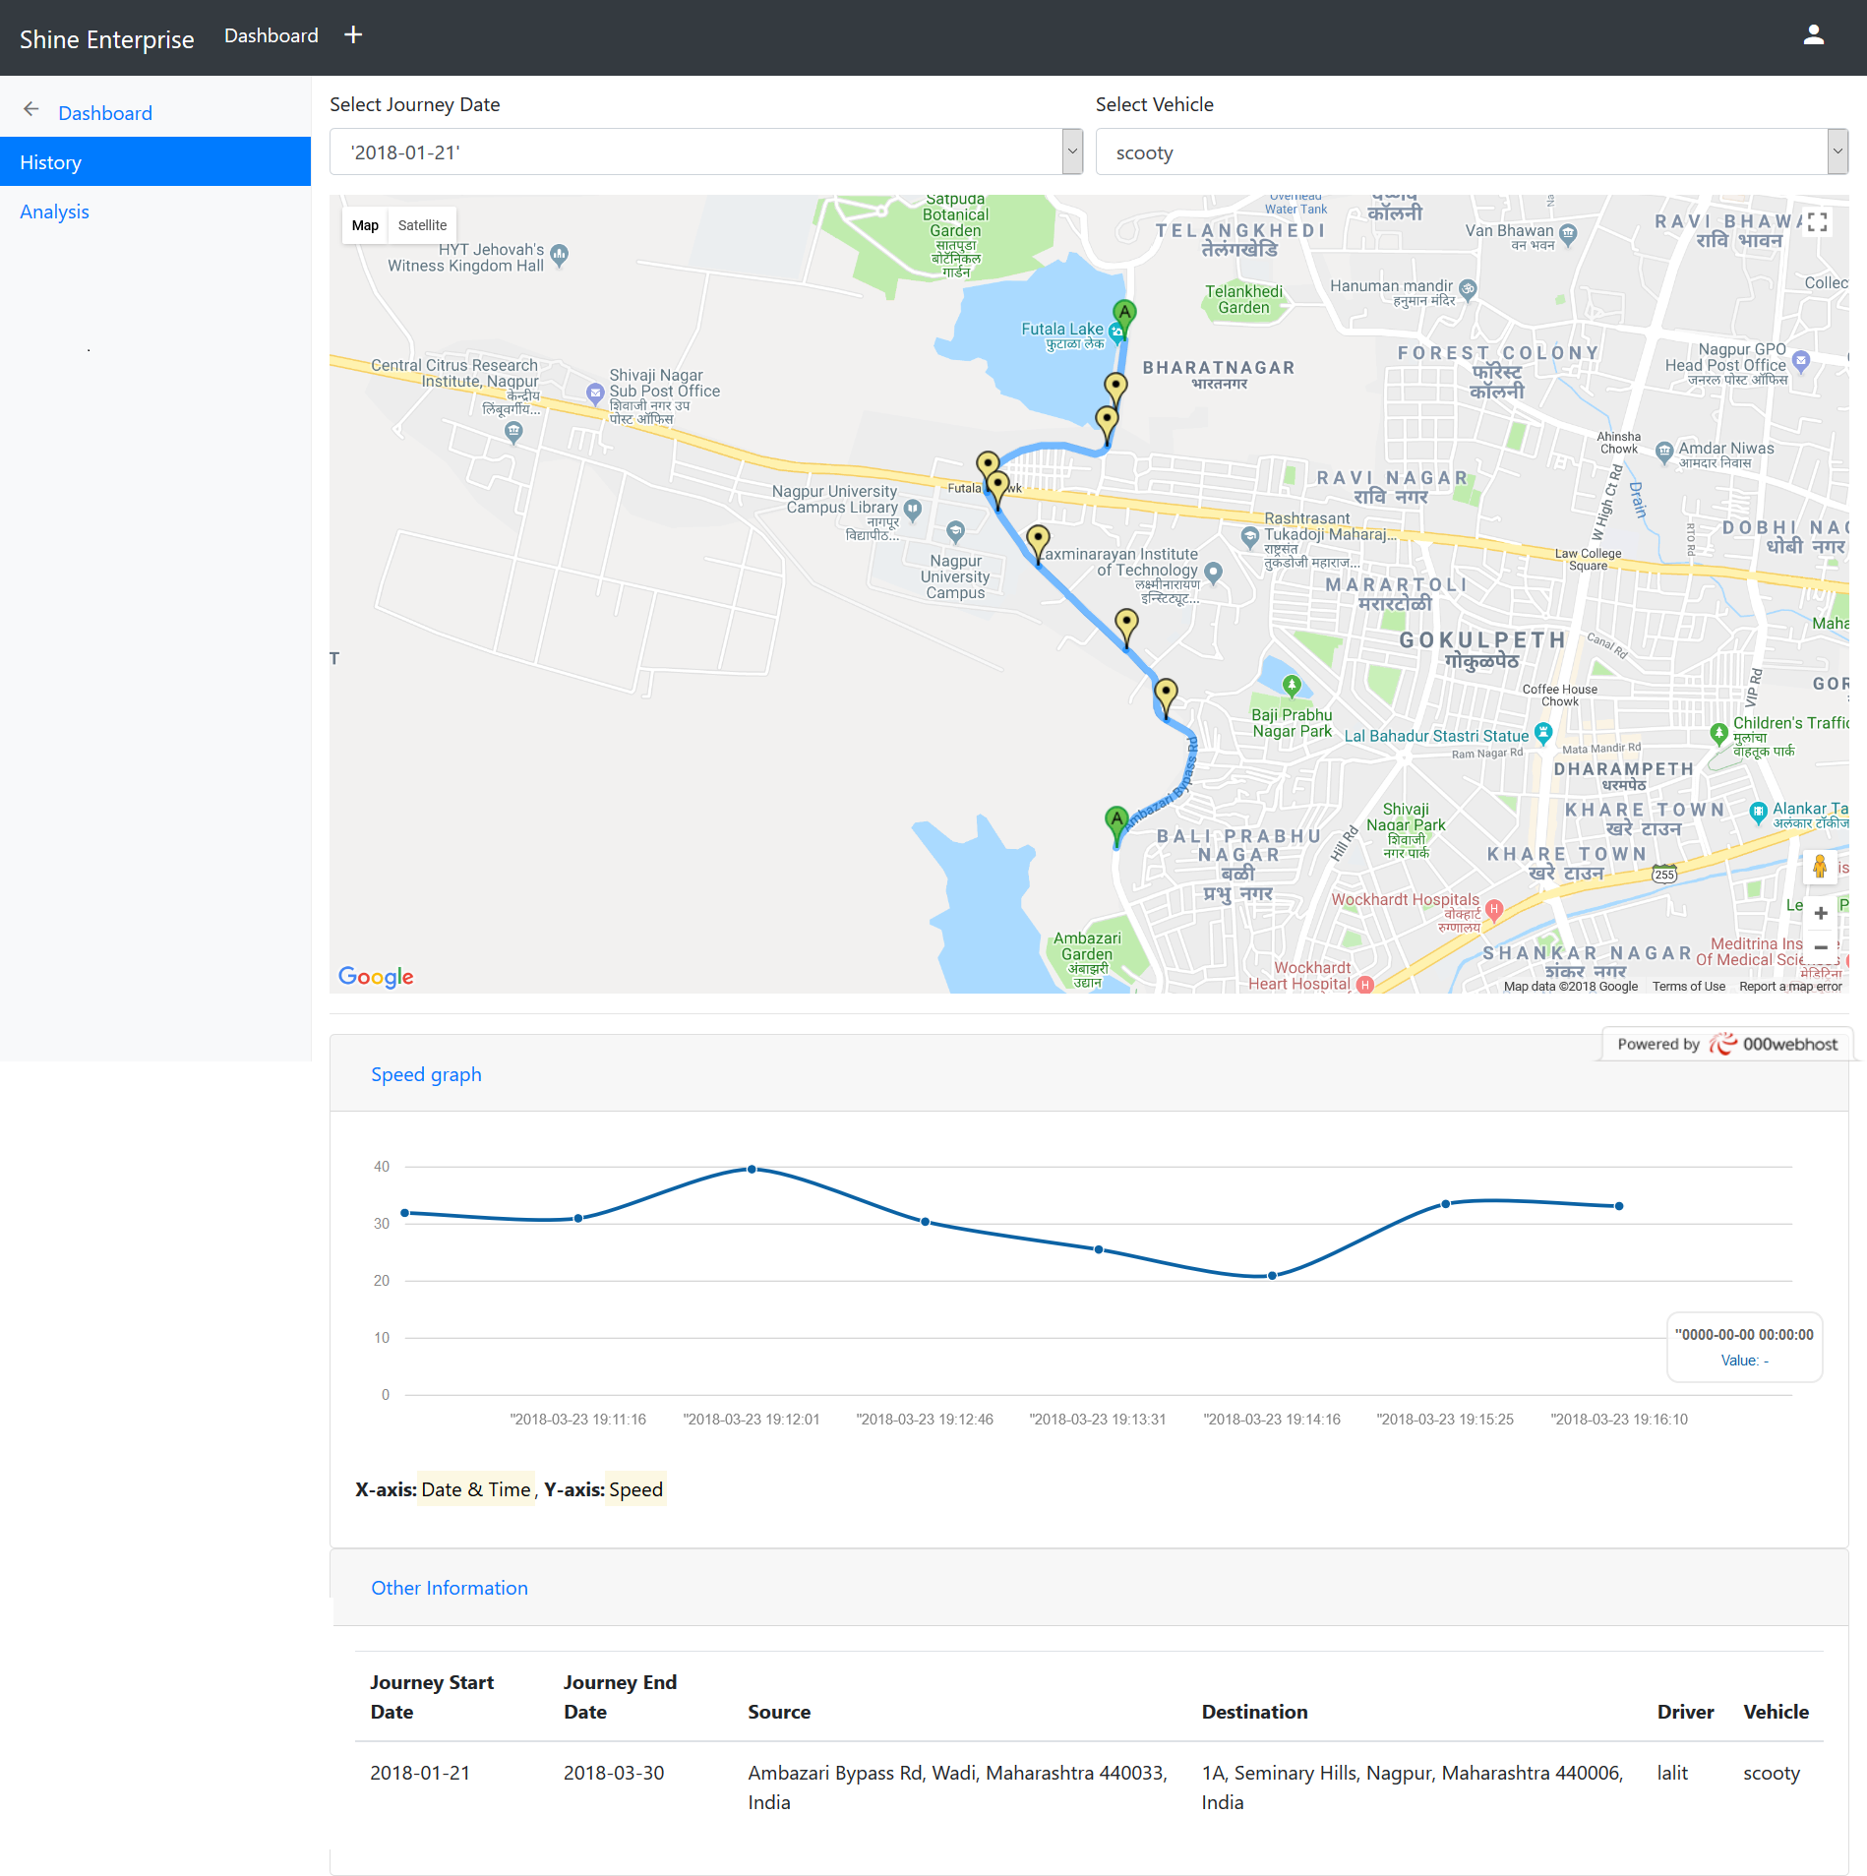Zoom out on the map
The image size is (1867, 1876).
(1820, 947)
